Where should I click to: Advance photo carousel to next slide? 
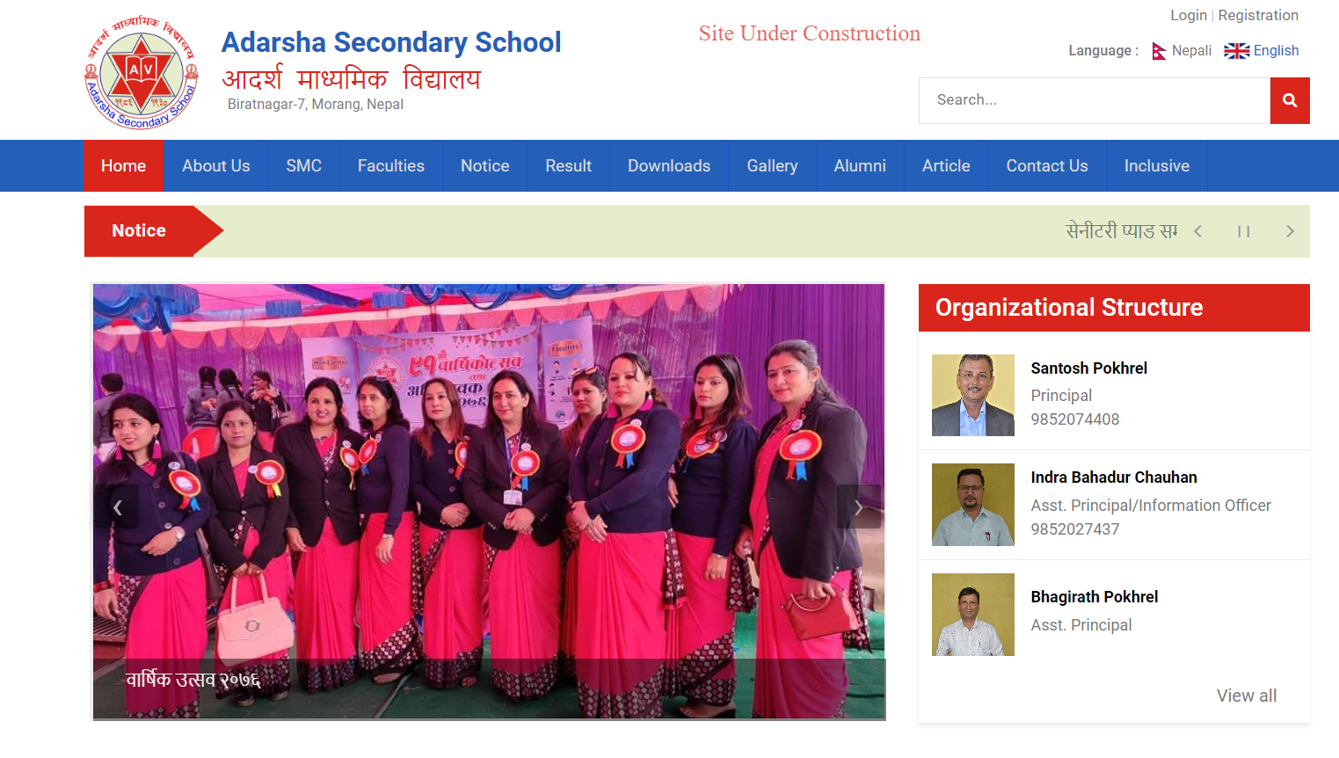tap(858, 507)
